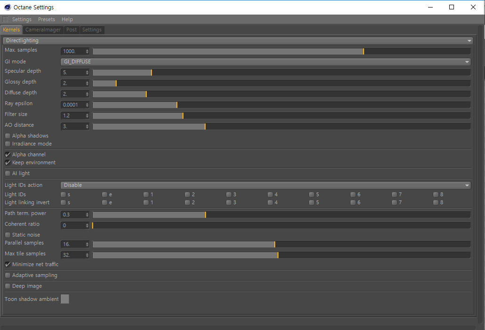Uncheck the Minimize net traffic checkbox
The height and width of the screenshot is (330, 485).
8,265
